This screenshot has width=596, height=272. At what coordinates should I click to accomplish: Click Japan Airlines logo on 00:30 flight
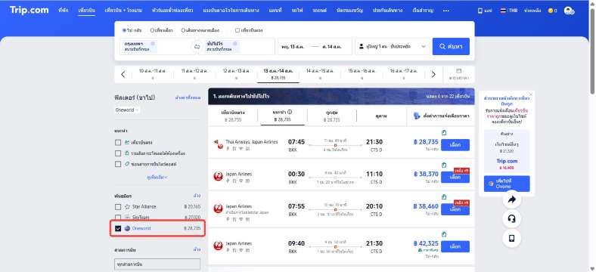pos(218,176)
